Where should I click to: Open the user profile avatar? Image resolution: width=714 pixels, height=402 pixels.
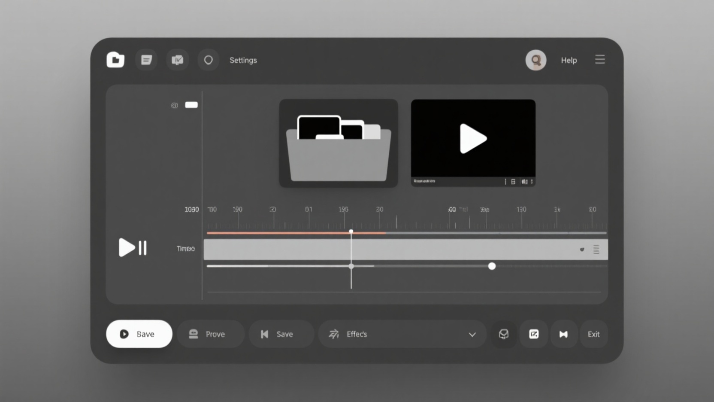coord(535,60)
